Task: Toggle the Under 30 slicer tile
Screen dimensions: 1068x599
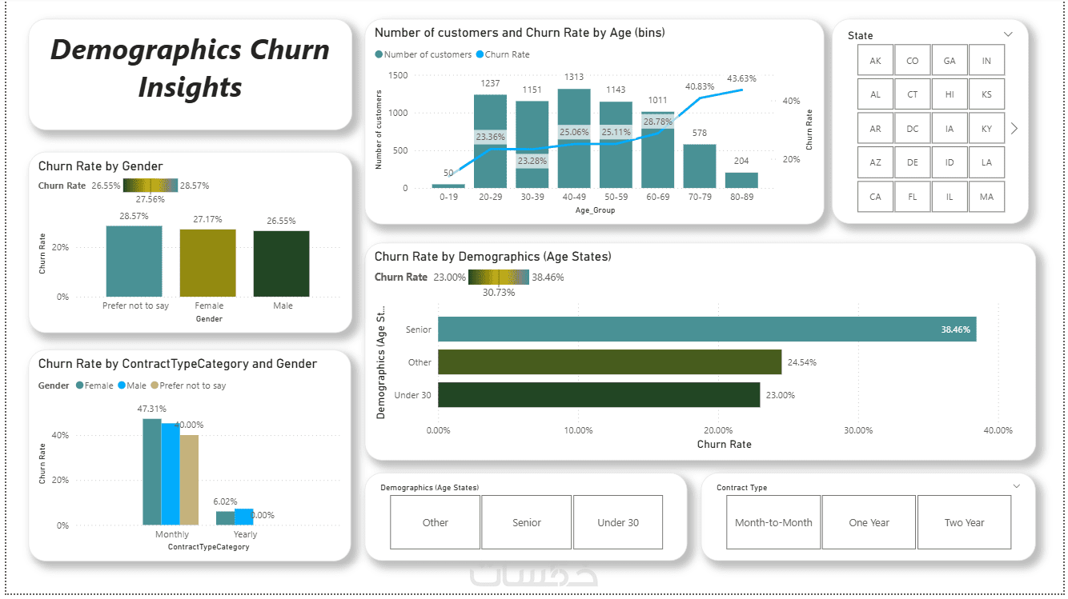Action: pyautogui.click(x=618, y=522)
